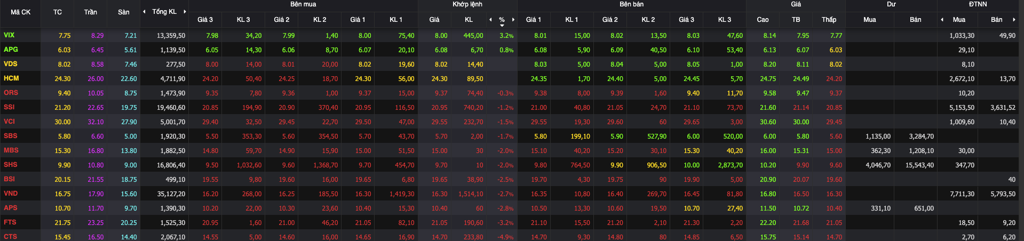1024x241 pixels.
Task: Click BSI average price 20.07
Action: click(801, 180)
